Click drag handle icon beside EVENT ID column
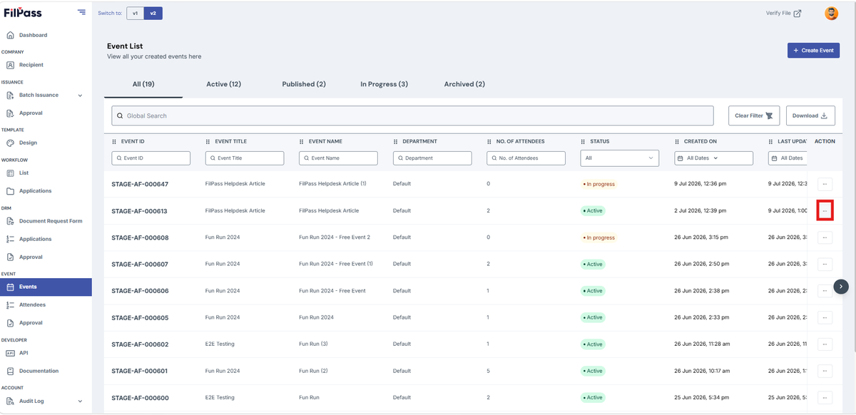The height and width of the screenshot is (415, 856). (114, 142)
